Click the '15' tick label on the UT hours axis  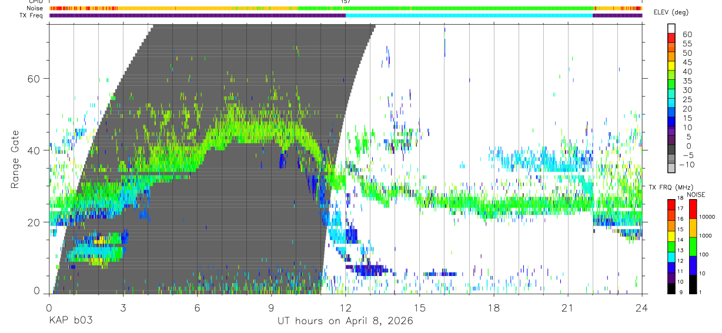[x=420, y=308]
